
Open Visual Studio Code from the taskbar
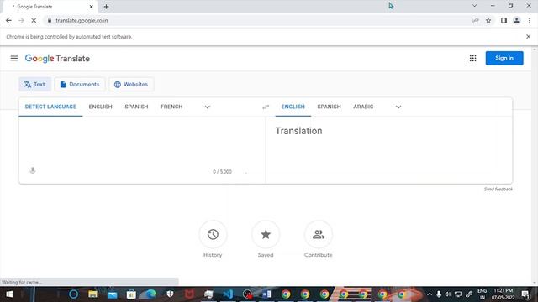[x=228, y=294]
